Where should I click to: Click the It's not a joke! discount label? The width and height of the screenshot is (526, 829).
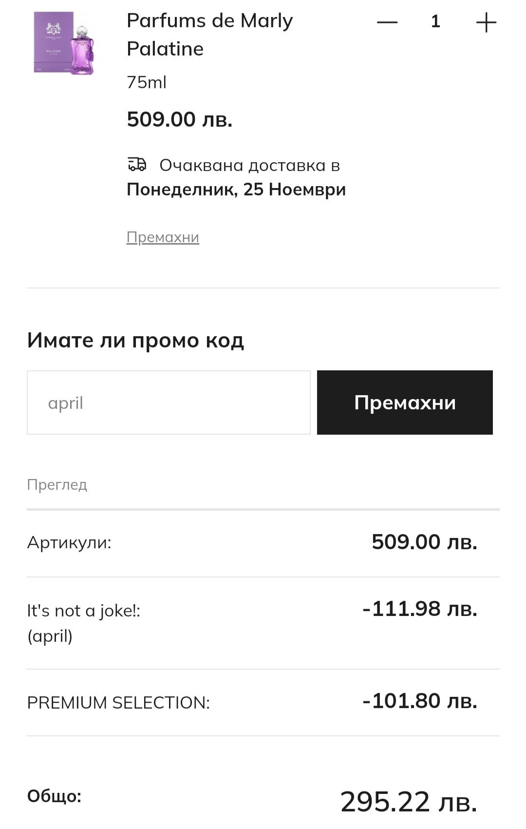[83, 611]
